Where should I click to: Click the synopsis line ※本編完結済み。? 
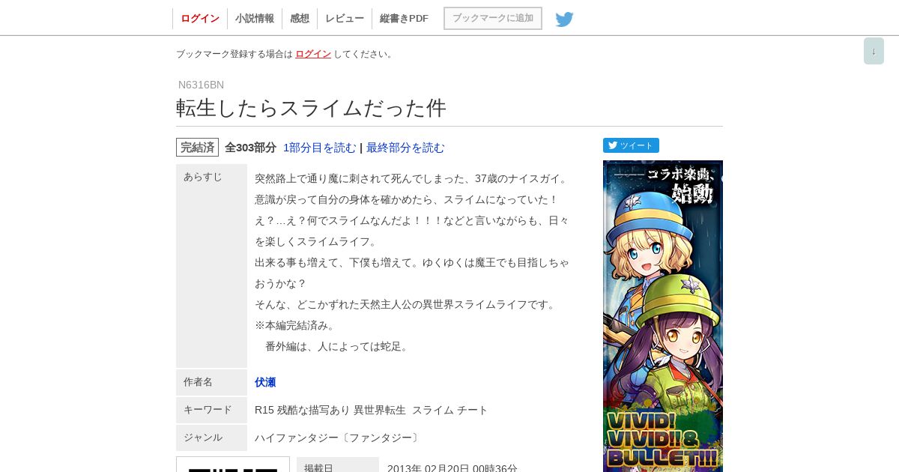295,325
